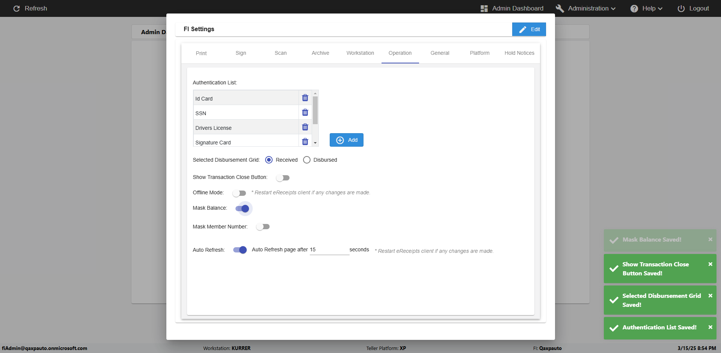Select the Operation tab
This screenshot has width=721, height=353.
point(400,53)
